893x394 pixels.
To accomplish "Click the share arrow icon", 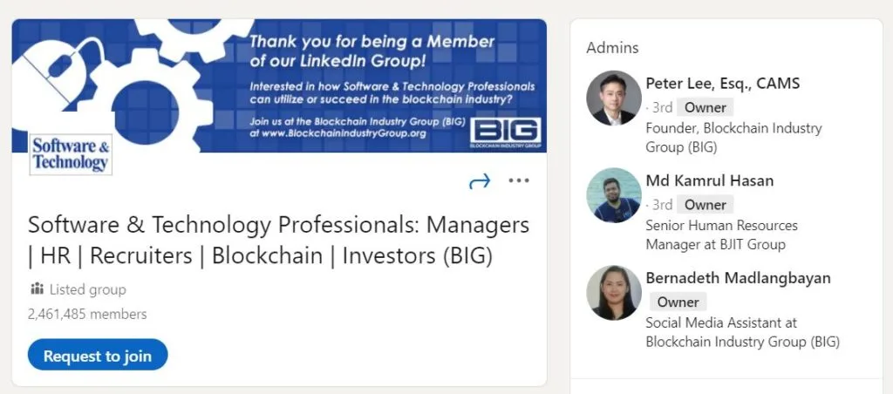I will point(480,181).
